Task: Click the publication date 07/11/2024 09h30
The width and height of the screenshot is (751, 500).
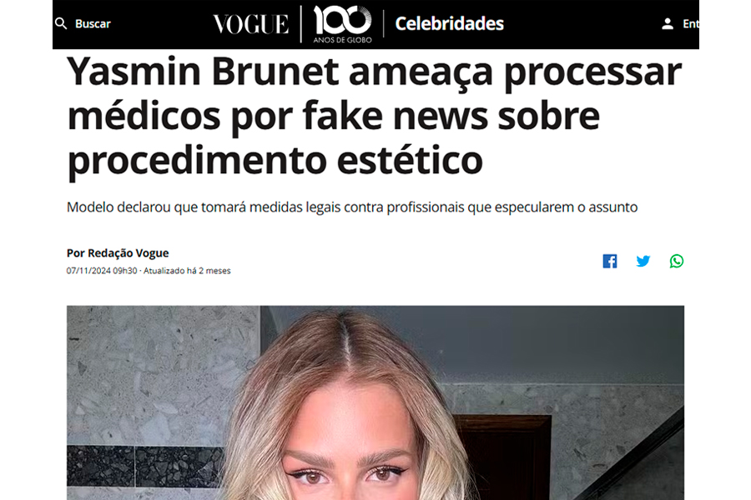Action: (x=102, y=271)
